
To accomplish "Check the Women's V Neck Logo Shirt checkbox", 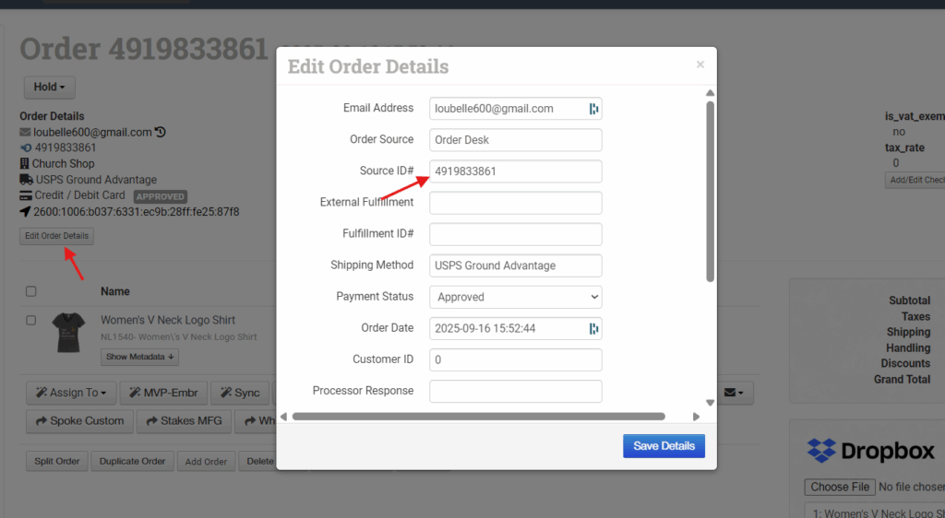I will tap(31, 321).
